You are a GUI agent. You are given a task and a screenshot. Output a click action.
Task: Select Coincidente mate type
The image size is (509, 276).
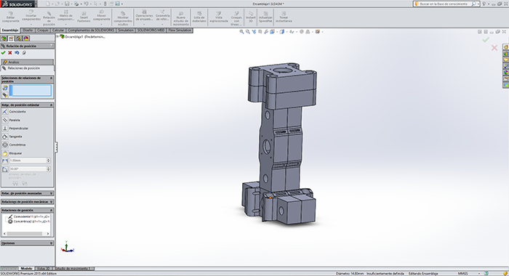[x=15, y=112]
